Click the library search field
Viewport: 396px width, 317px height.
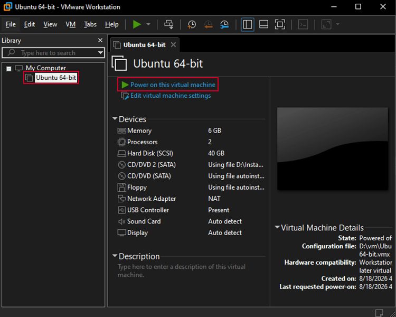[53, 53]
